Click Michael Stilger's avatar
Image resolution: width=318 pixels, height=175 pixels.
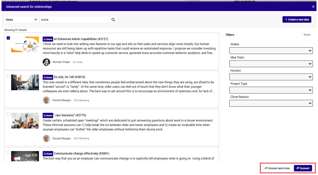(x=46, y=62)
